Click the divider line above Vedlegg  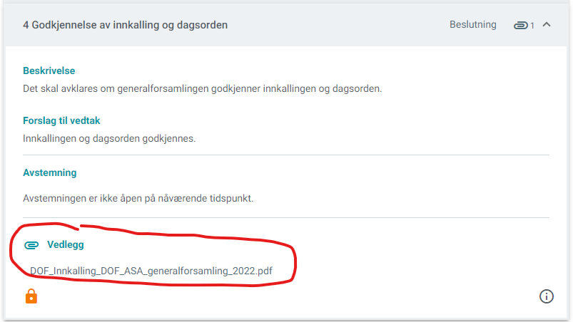coord(286,218)
